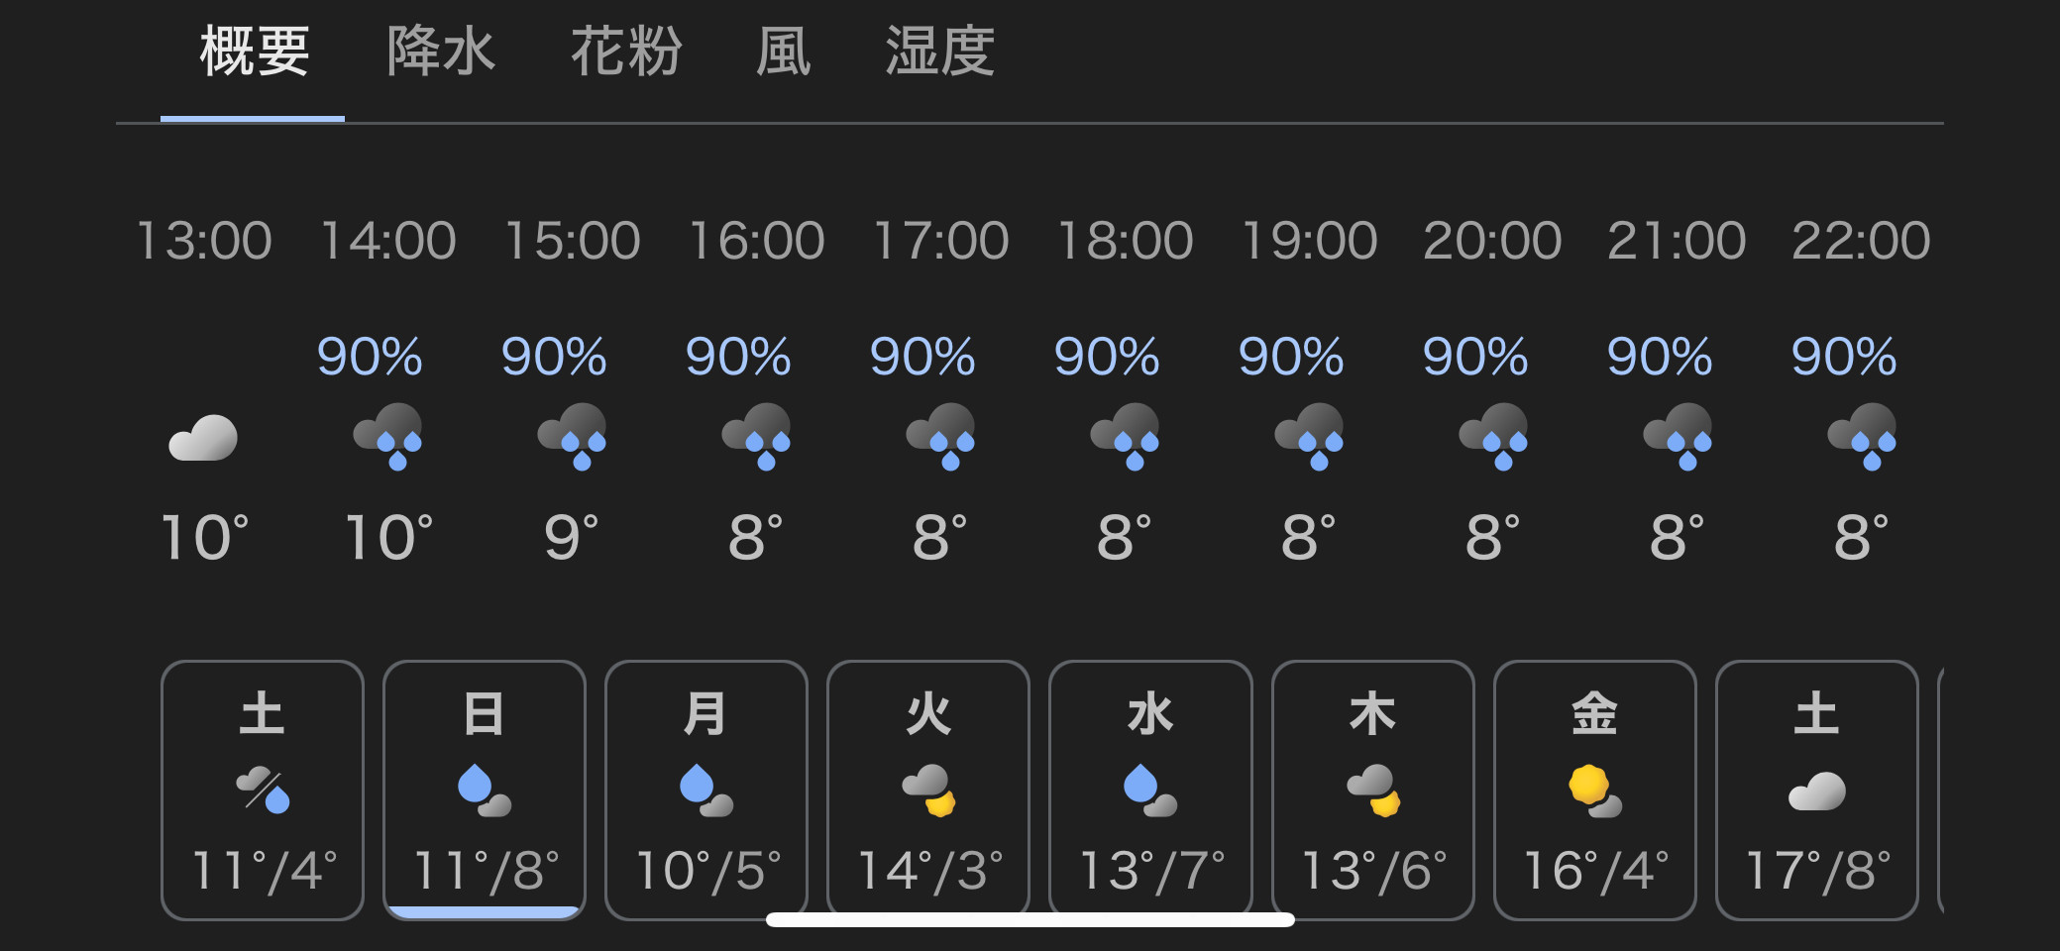Click the rain icon under 14:00
This screenshot has height=951, width=2060.
(x=387, y=436)
